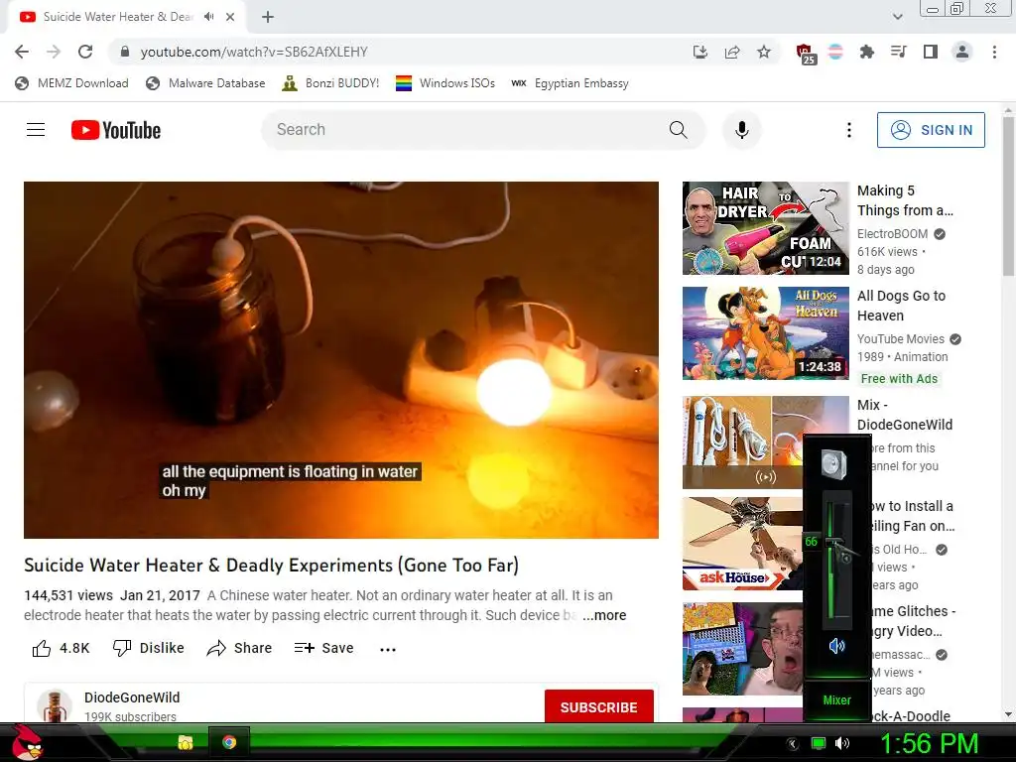This screenshot has width=1016, height=762.
Task: Open the DiodeGoneWild channel name
Action: (132, 698)
